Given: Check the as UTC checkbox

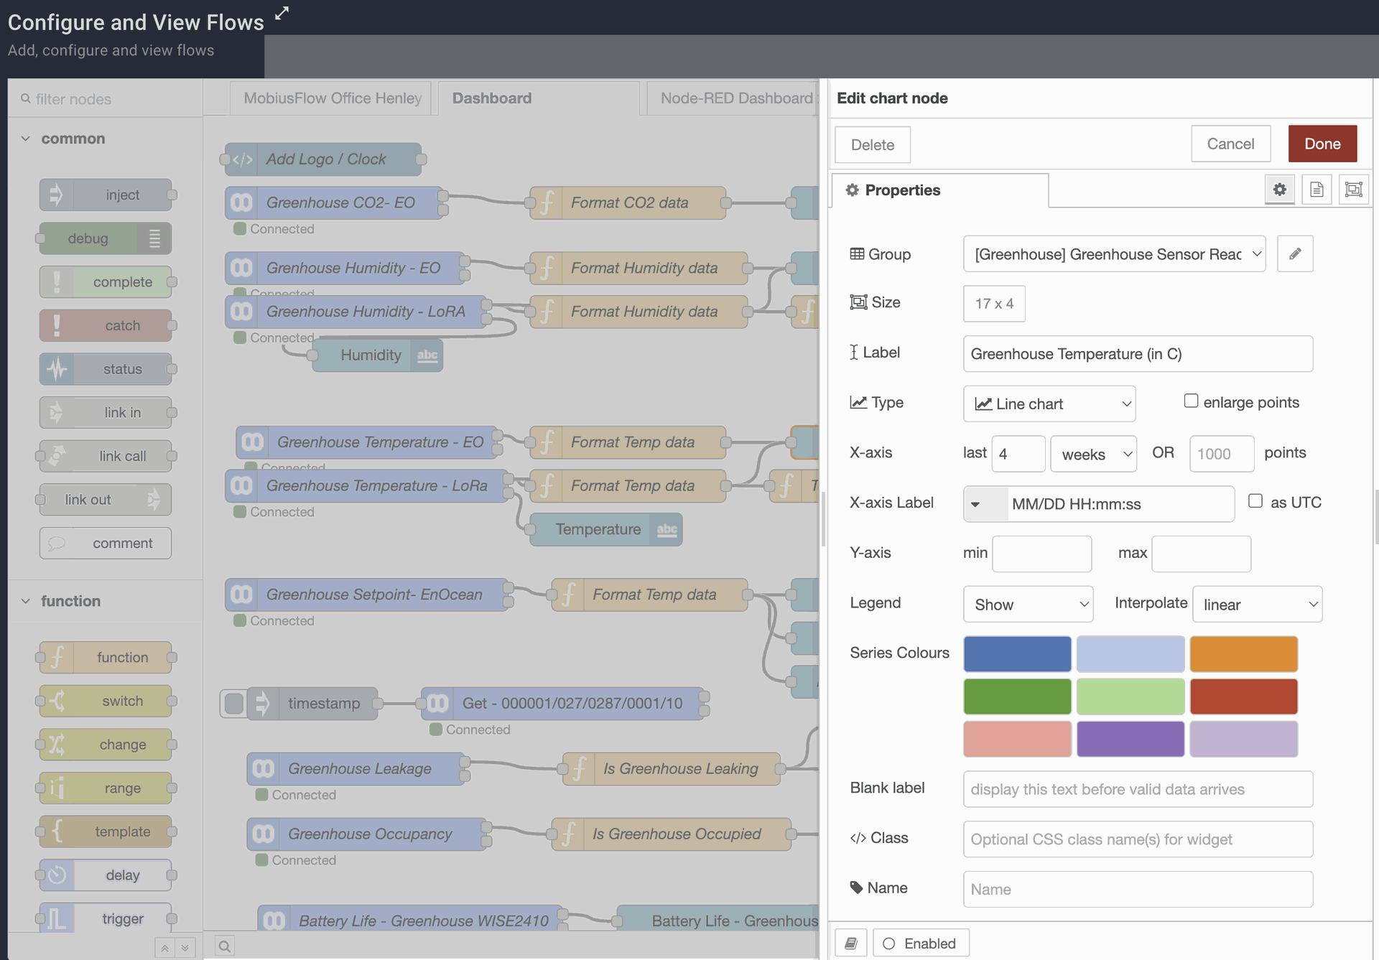Looking at the screenshot, I should point(1255,501).
